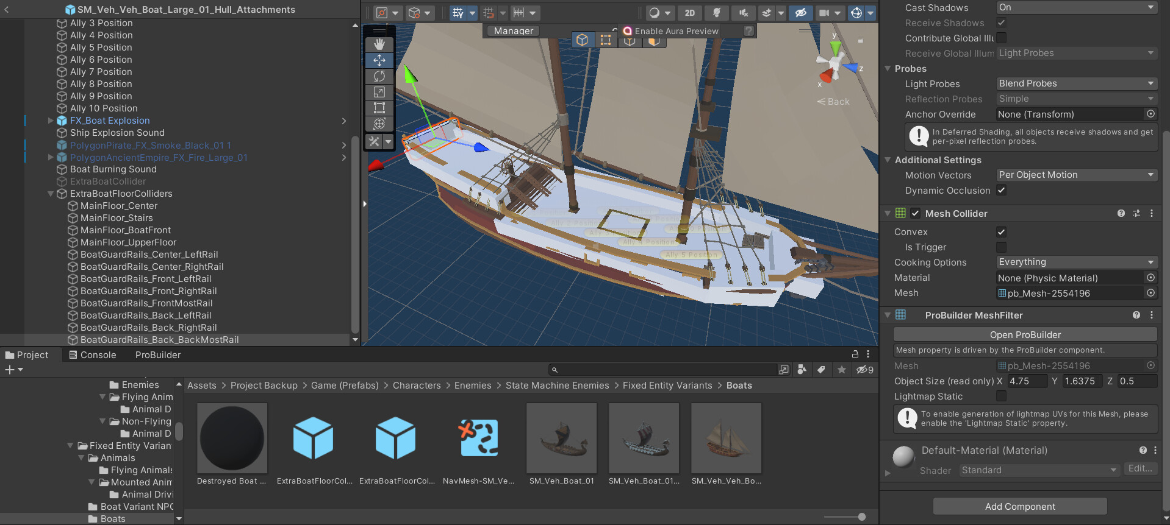Switch to the Console tab
Image resolution: width=1170 pixels, height=525 pixels.
tap(93, 355)
